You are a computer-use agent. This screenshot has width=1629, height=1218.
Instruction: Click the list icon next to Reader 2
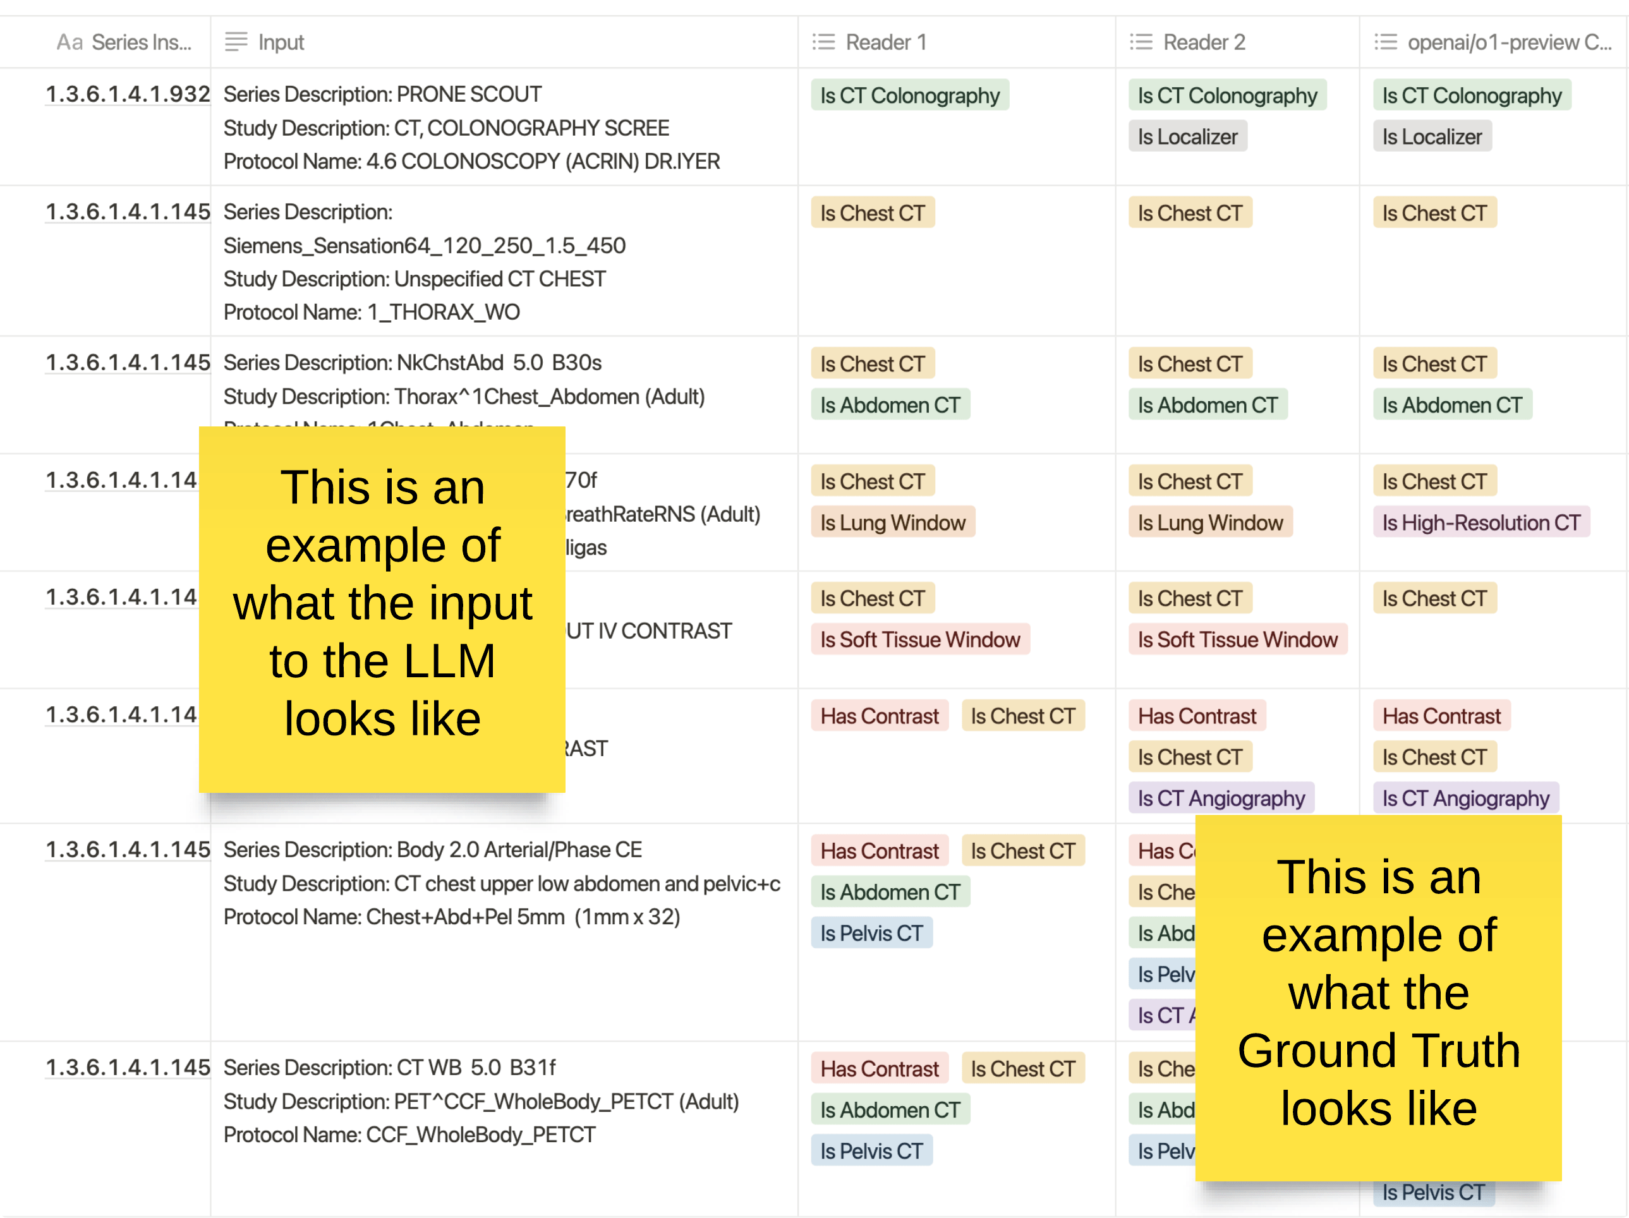coord(1141,42)
